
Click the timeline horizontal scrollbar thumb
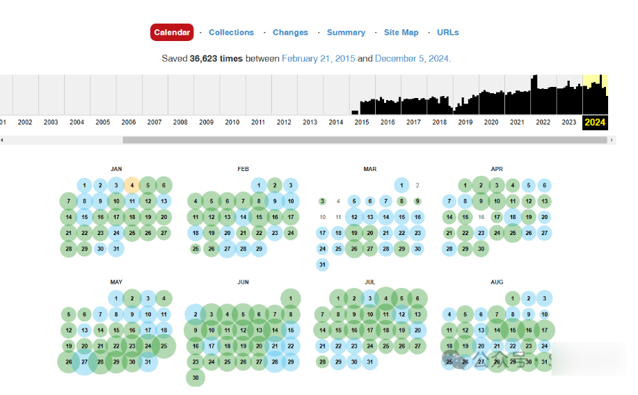pos(365,140)
